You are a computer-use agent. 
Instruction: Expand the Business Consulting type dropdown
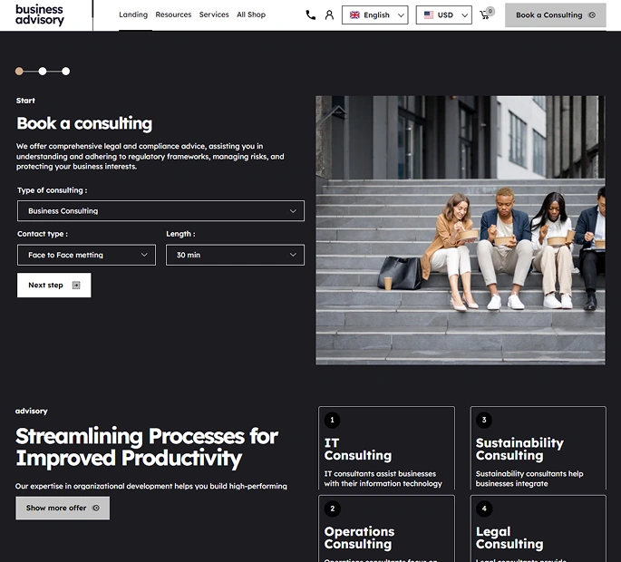pyautogui.click(x=160, y=210)
